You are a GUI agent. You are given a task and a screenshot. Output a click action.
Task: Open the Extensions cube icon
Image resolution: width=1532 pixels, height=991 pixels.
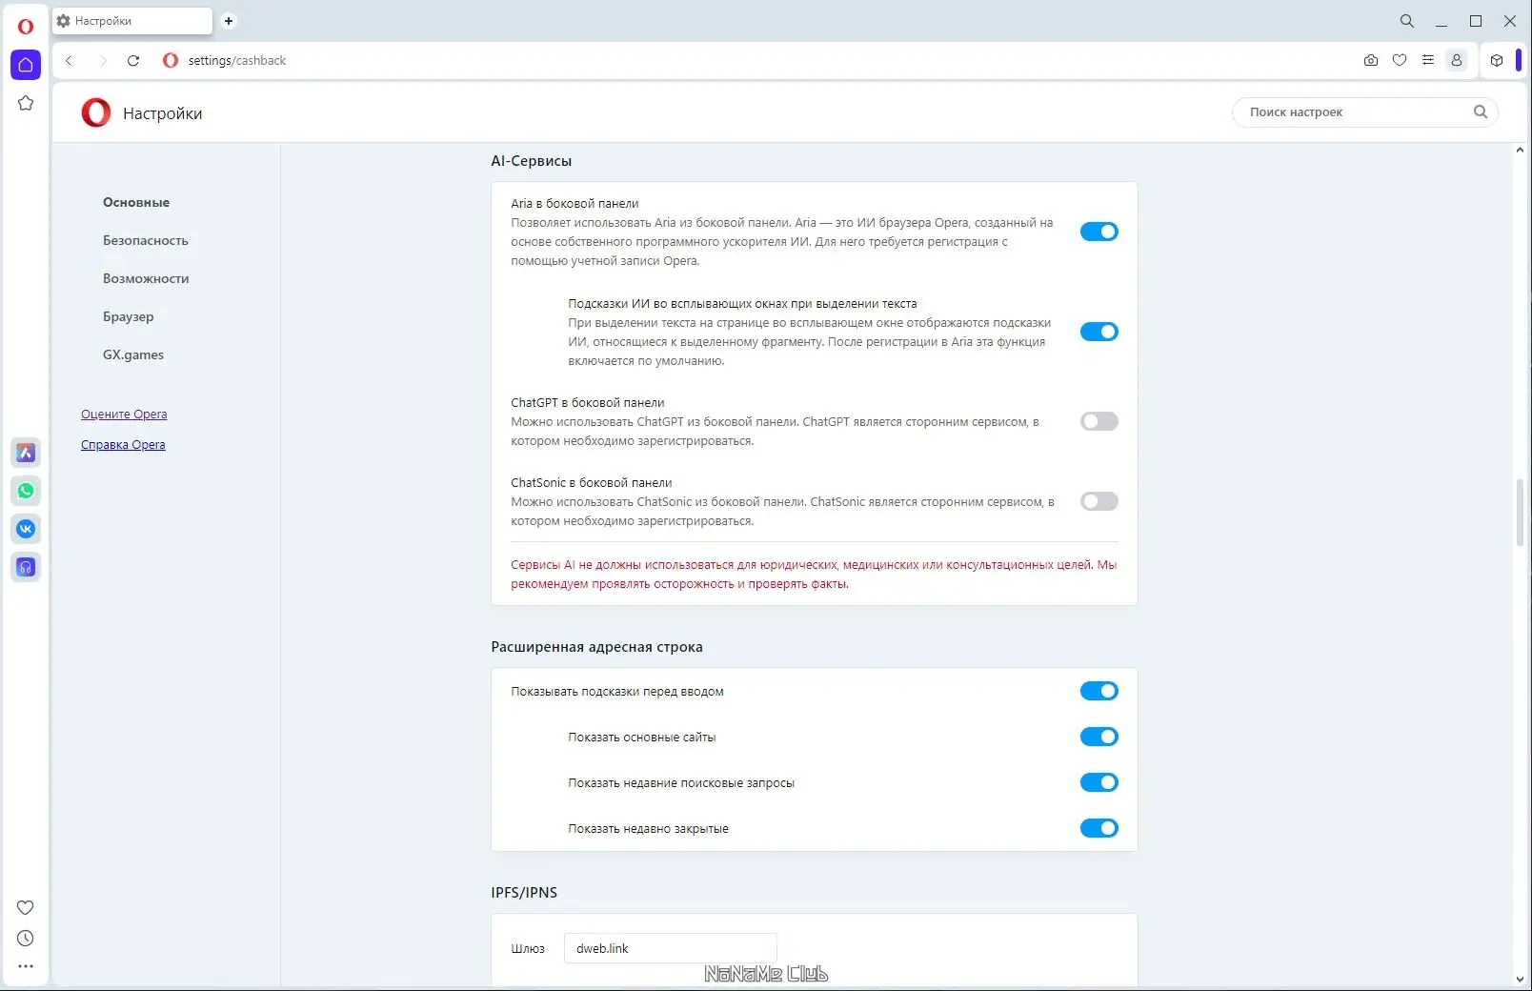click(x=1497, y=60)
